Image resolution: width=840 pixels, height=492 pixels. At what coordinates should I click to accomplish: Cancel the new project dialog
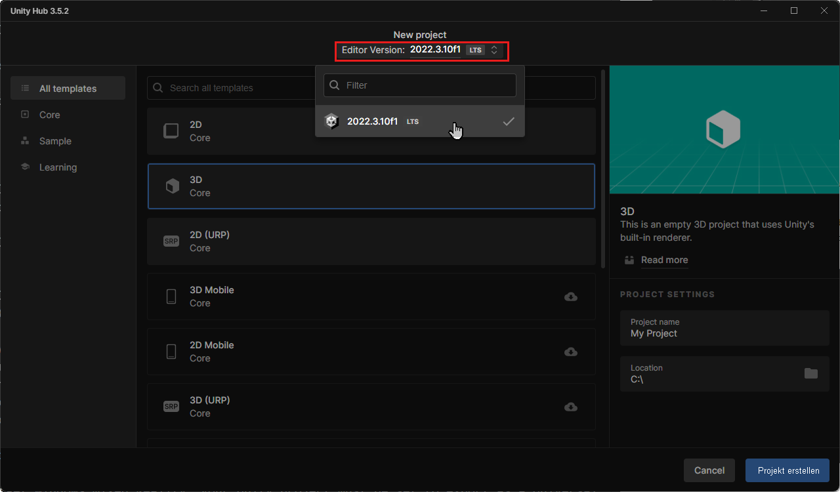tap(709, 470)
